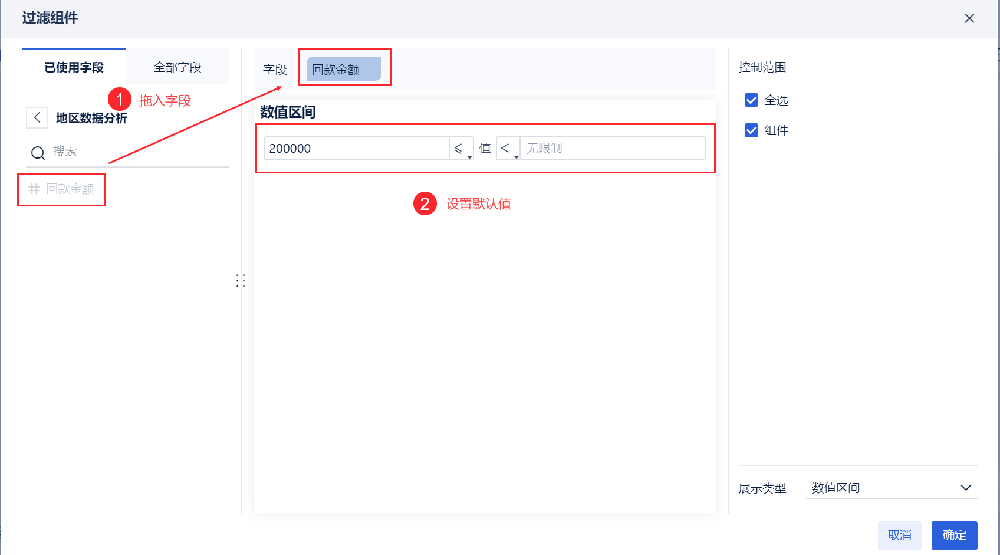
Task: Open the lower bound ≤ operator dropdown
Action: click(461, 149)
